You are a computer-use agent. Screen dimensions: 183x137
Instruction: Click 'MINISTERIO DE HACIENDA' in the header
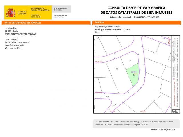point(36,16)
